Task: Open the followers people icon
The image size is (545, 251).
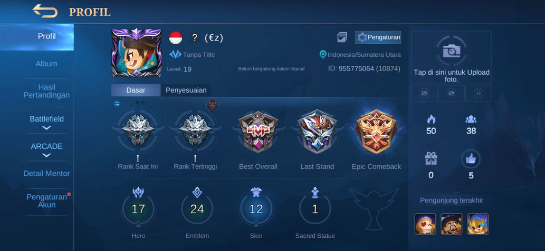Action: (471, 119)
